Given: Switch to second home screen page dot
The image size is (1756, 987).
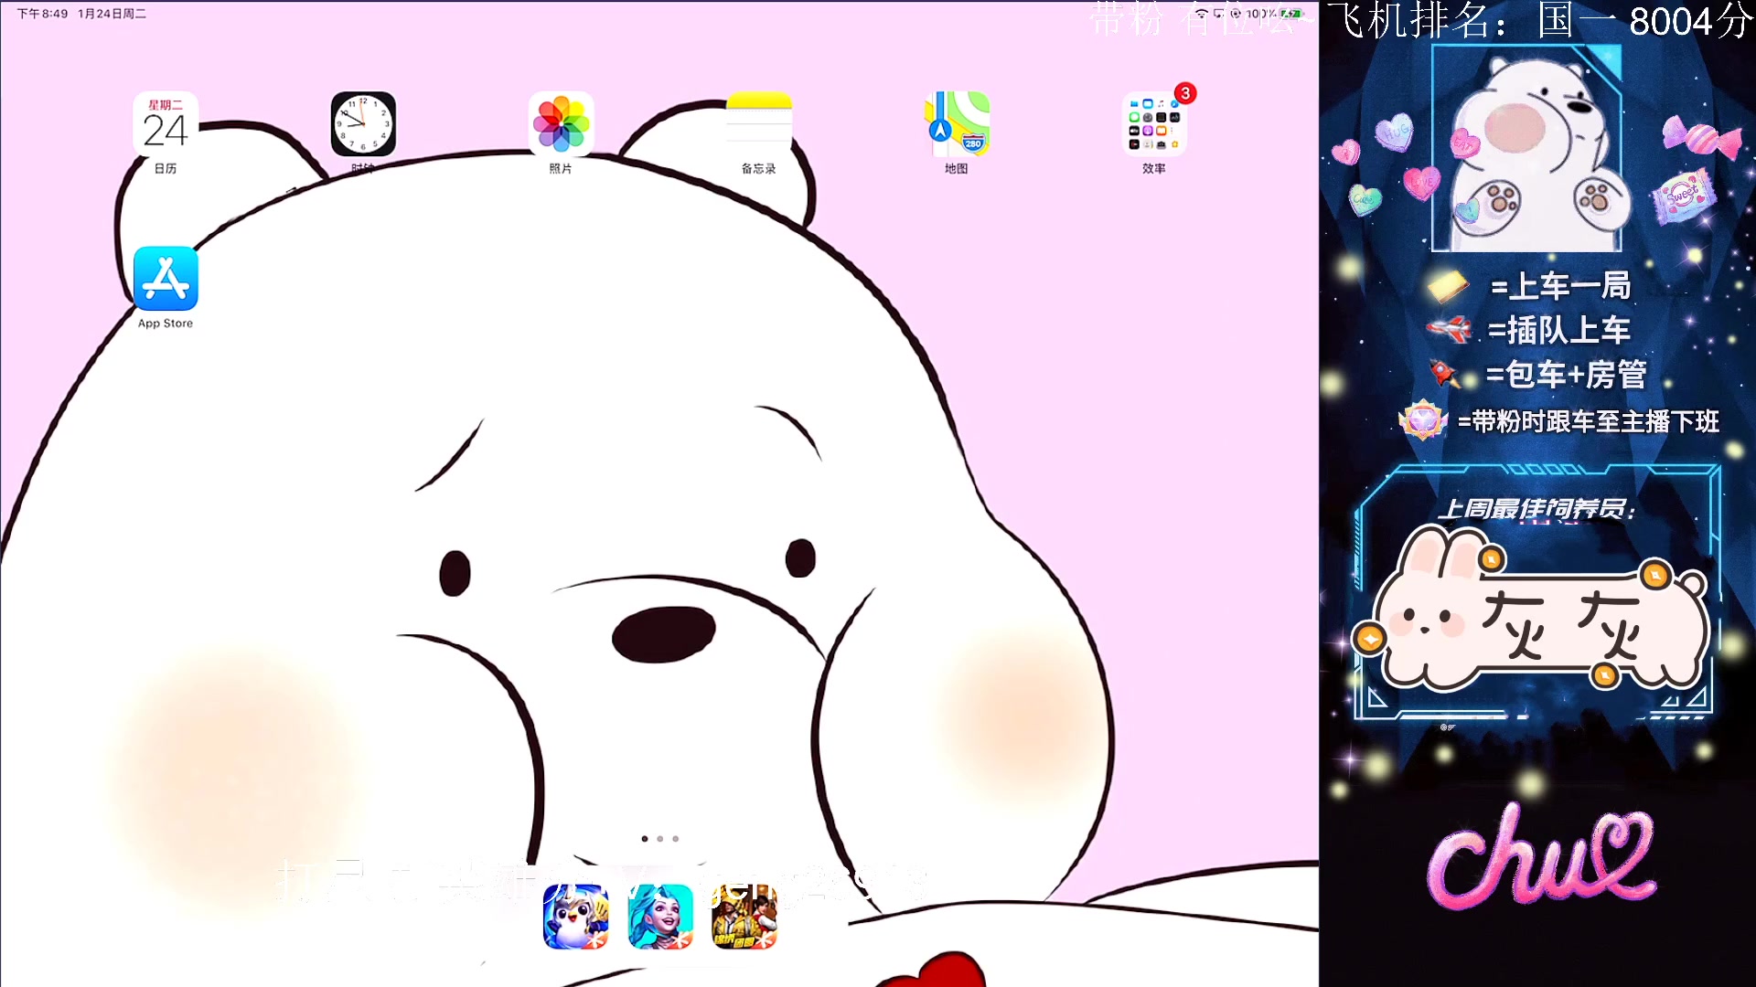Looking at the screenshot, I should (660, 839).
